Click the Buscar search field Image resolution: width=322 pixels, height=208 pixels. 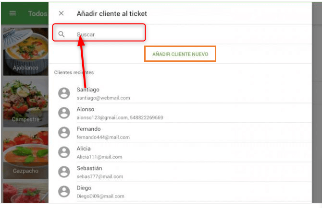coord(108,35)
